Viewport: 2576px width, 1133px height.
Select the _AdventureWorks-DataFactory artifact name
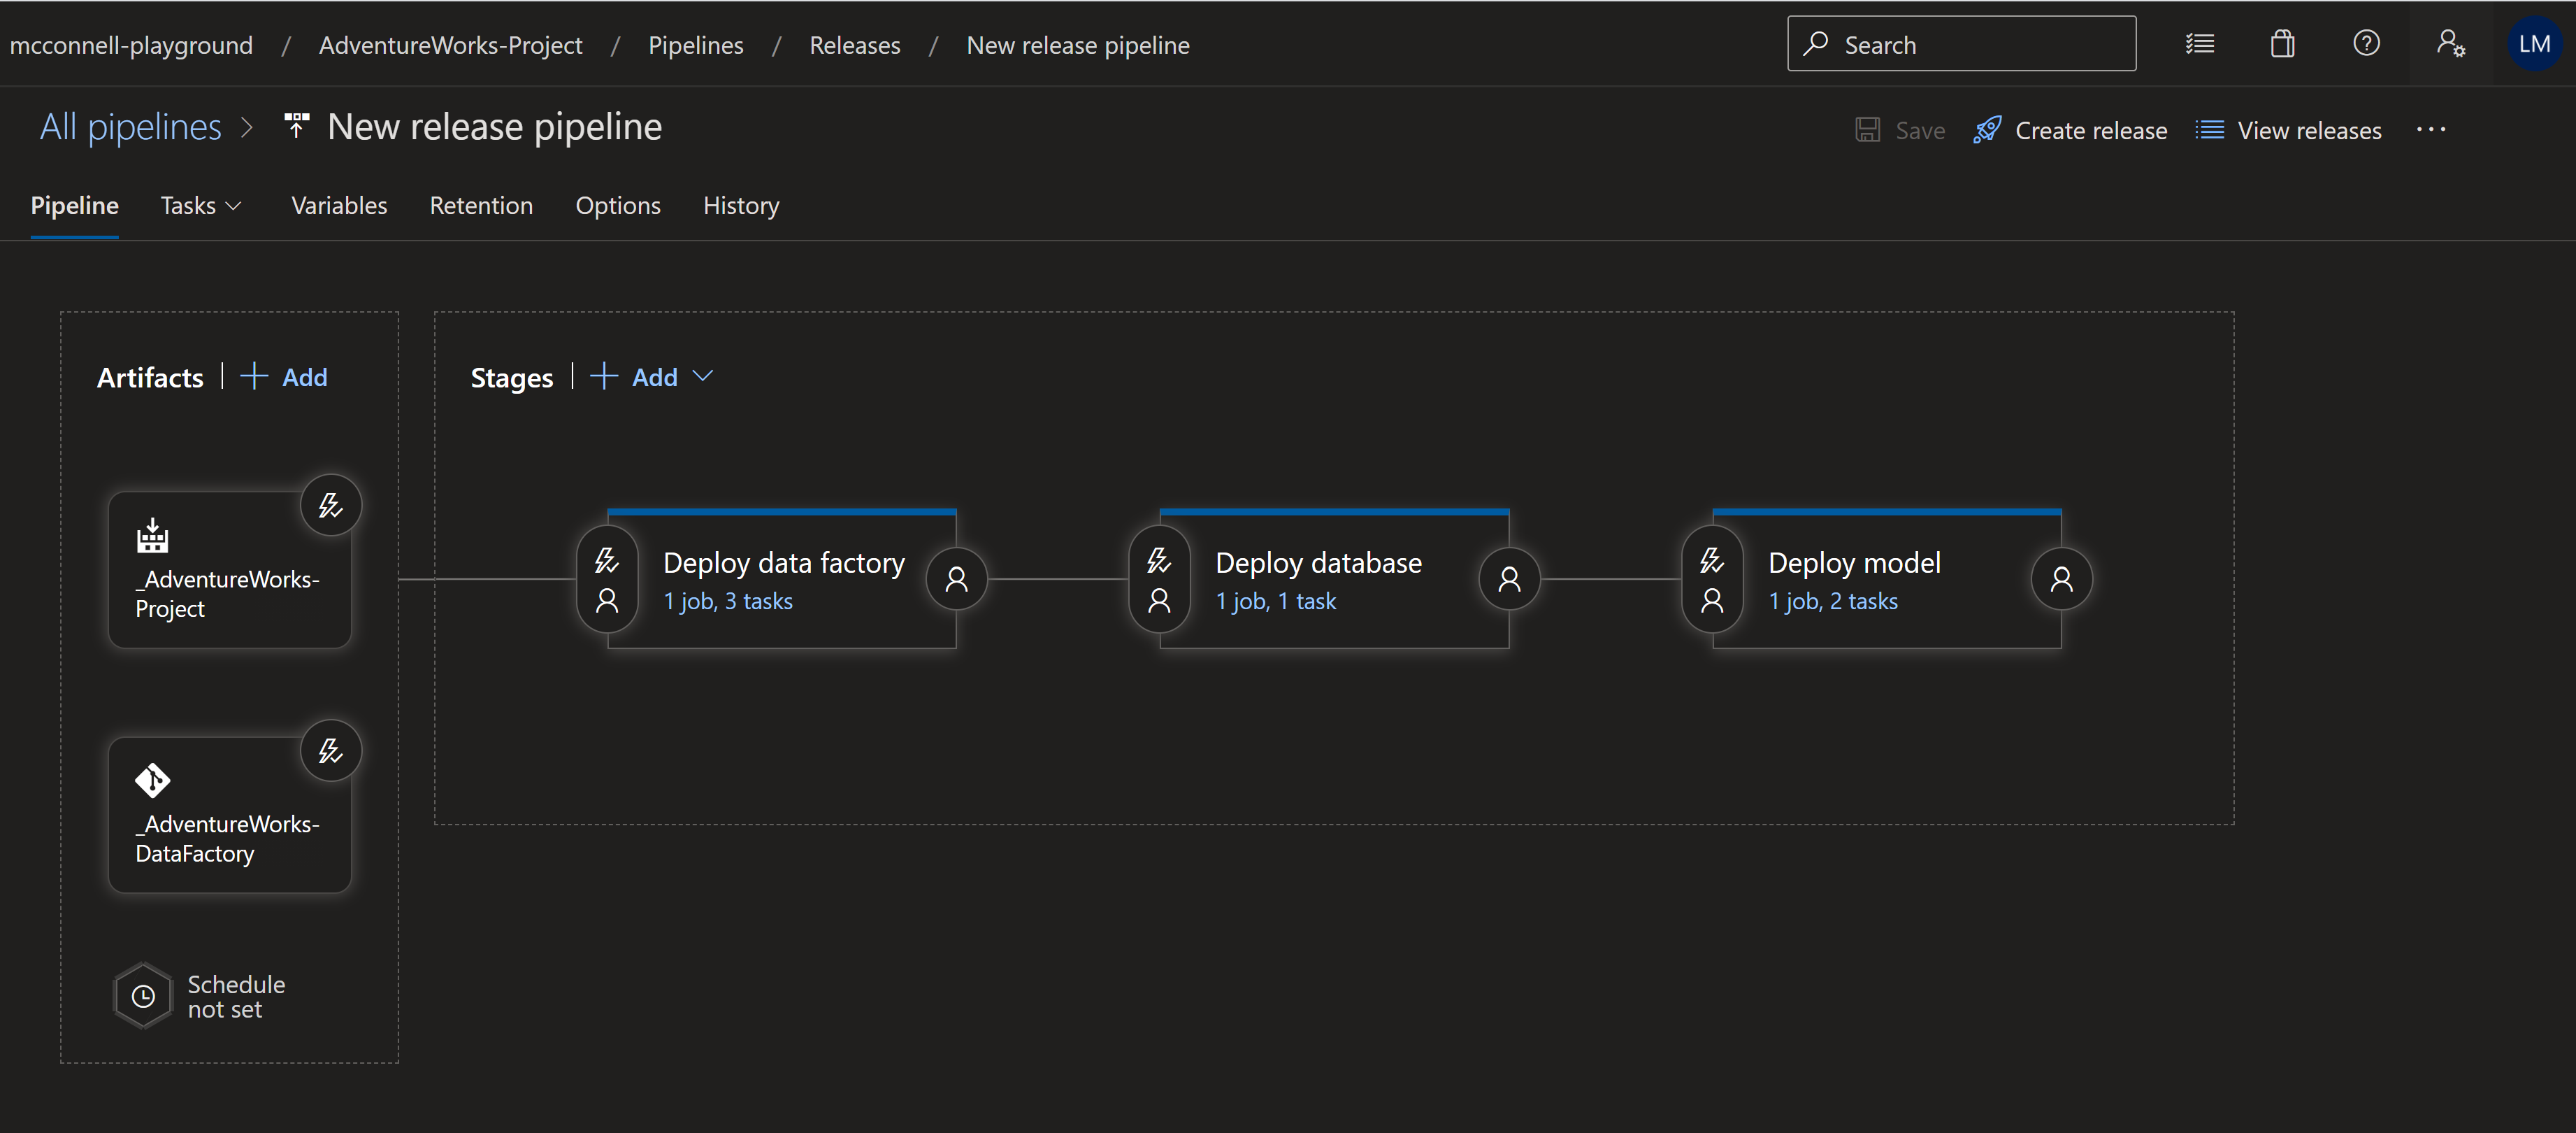point(228,839)
